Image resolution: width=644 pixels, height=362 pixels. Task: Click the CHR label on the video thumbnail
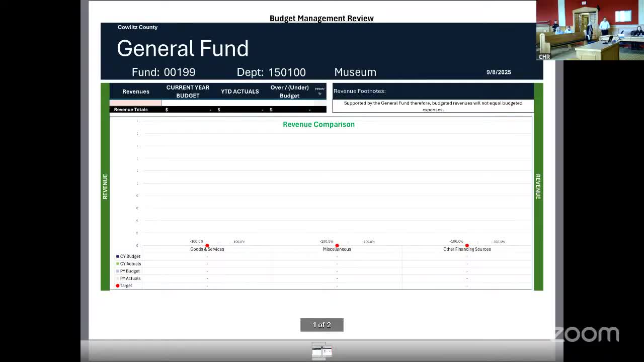coord(544,57)
